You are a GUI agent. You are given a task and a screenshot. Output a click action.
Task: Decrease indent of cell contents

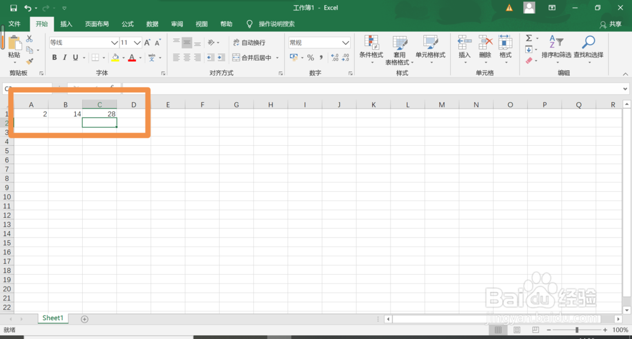(x=211, y=57)
